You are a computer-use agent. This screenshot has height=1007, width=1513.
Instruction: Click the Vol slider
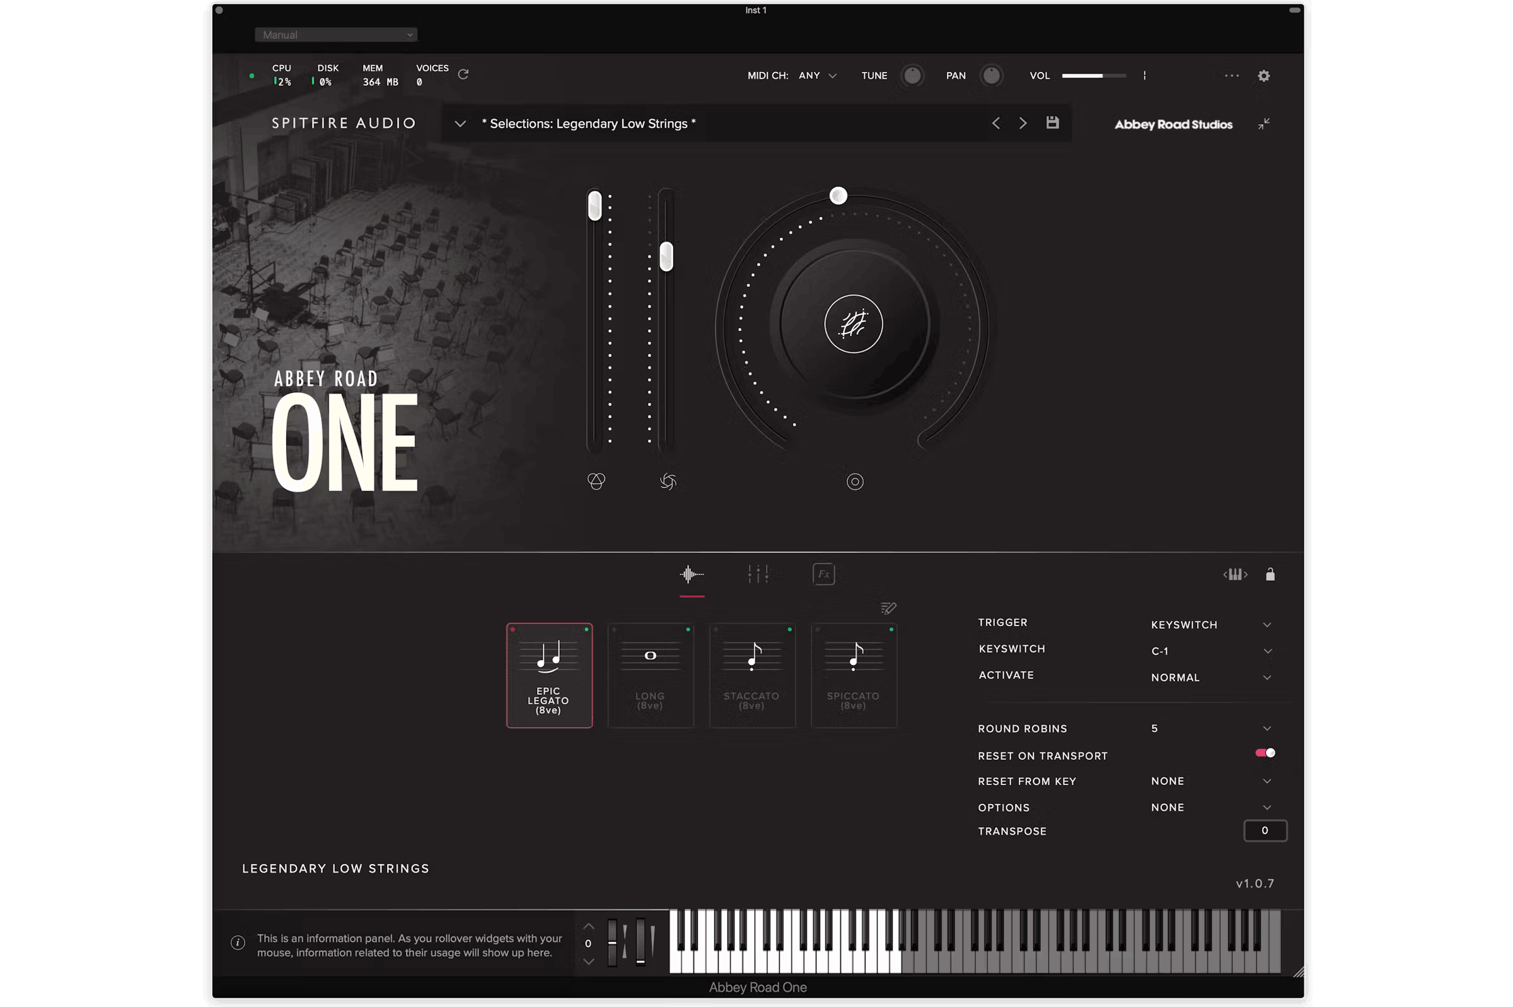pyautogui.click(x=1094, y=76)
